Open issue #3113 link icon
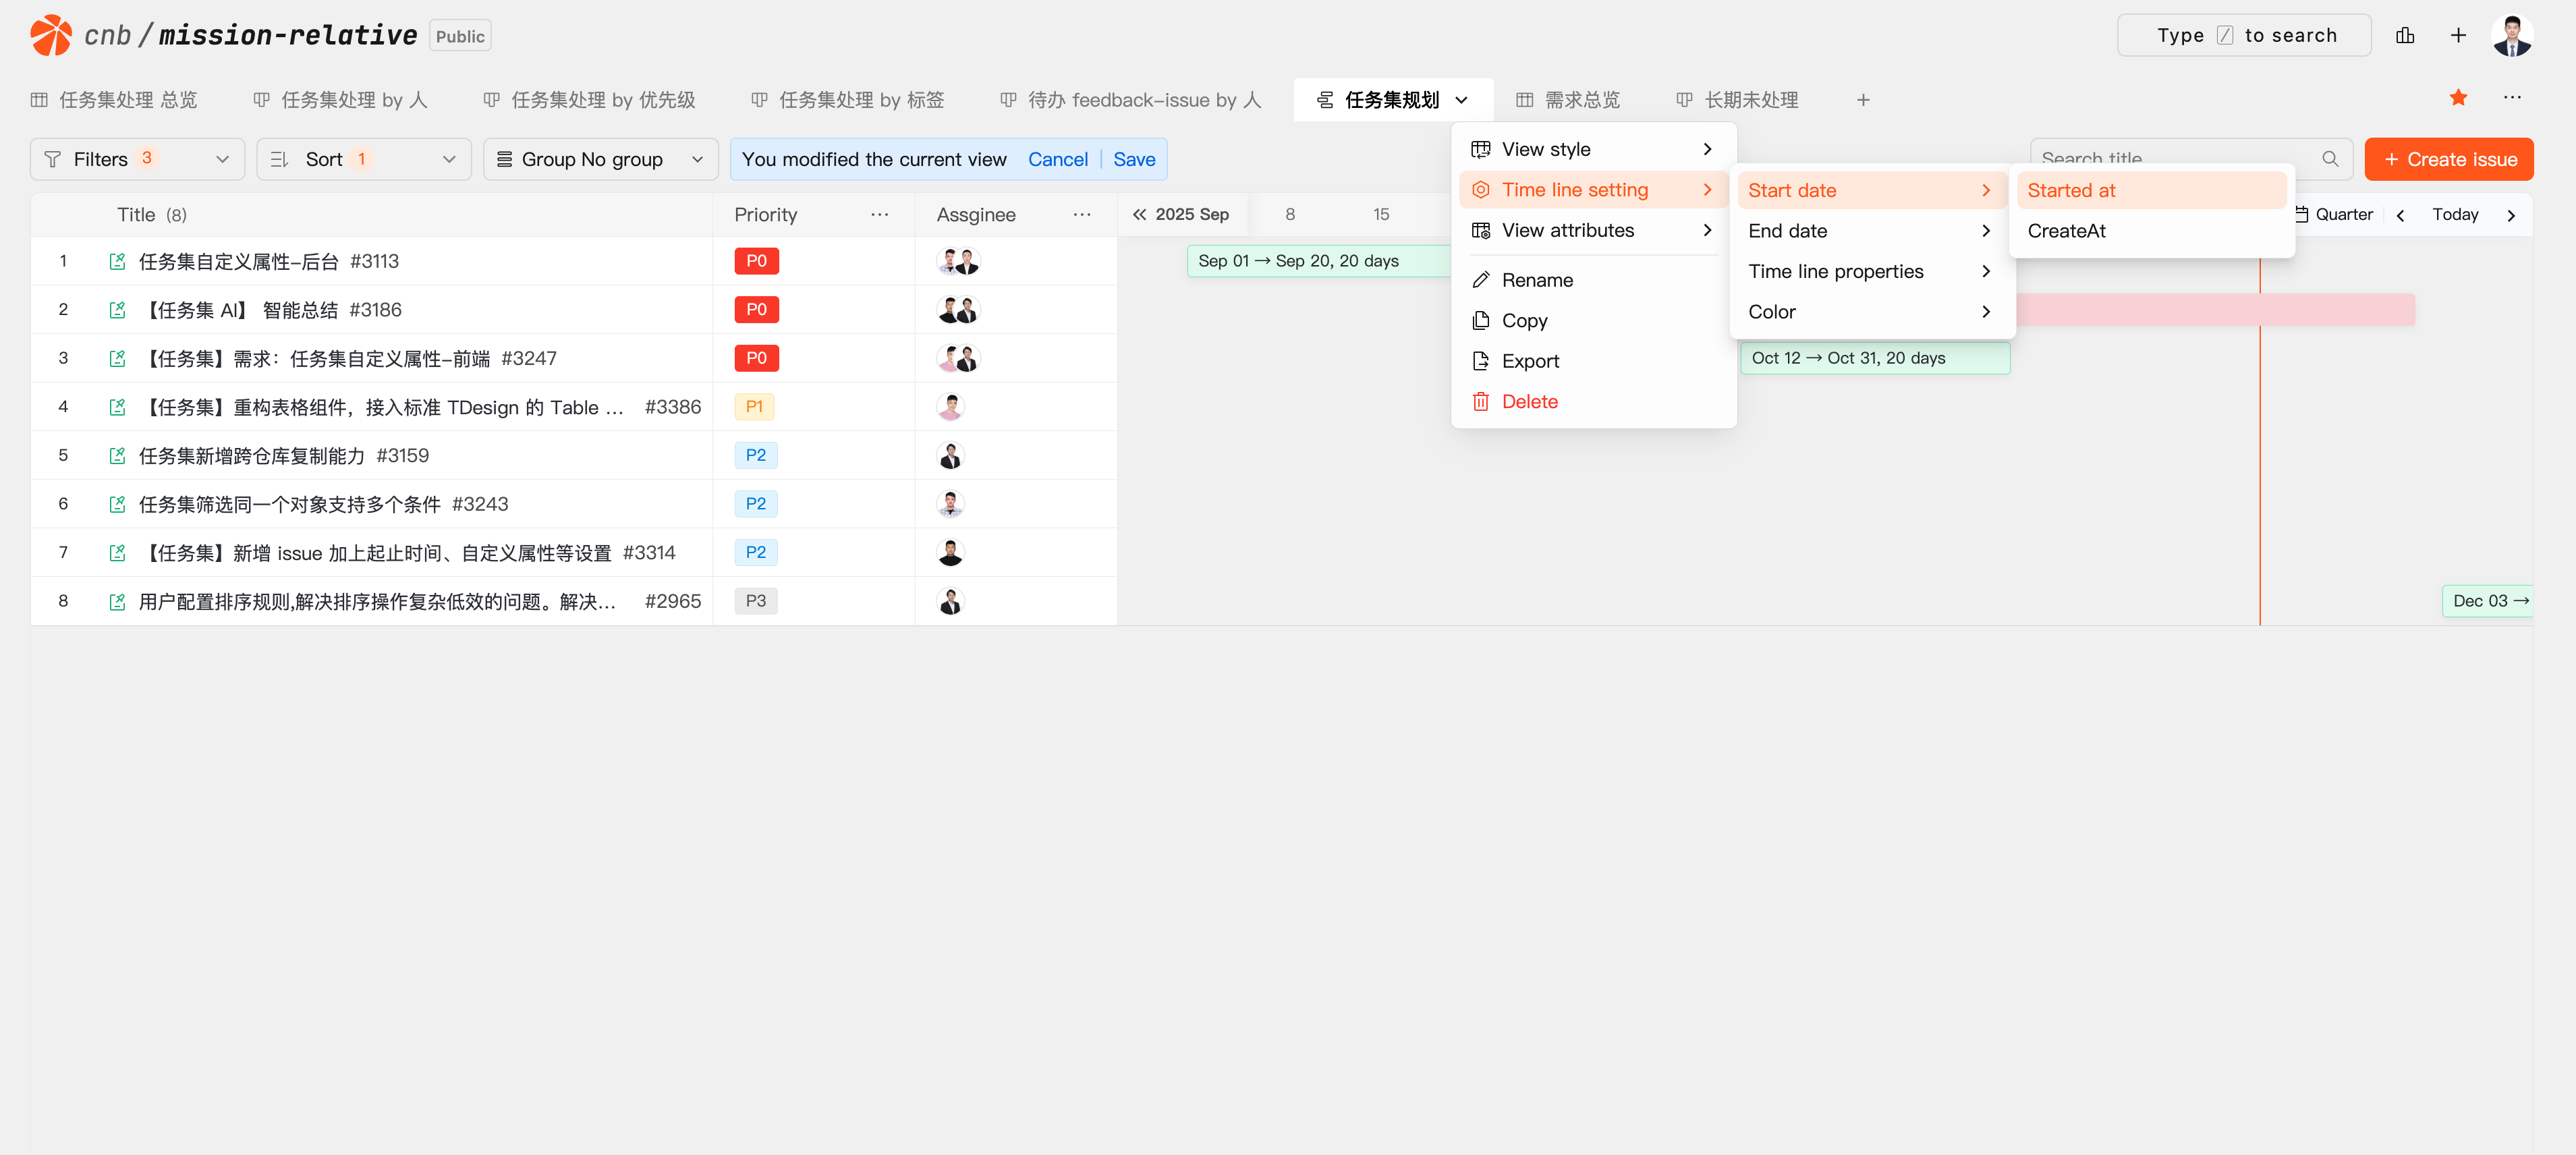2576x1155 pixels. click(117, 262)
